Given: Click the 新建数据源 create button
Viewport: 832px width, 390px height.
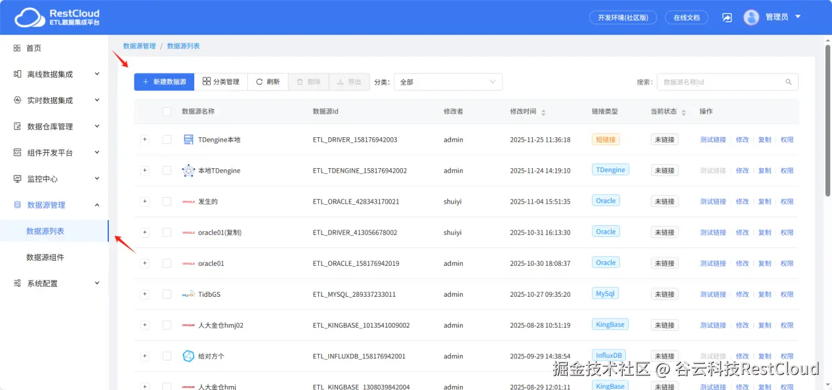Looking at the screenshot, I should [163, 81].
